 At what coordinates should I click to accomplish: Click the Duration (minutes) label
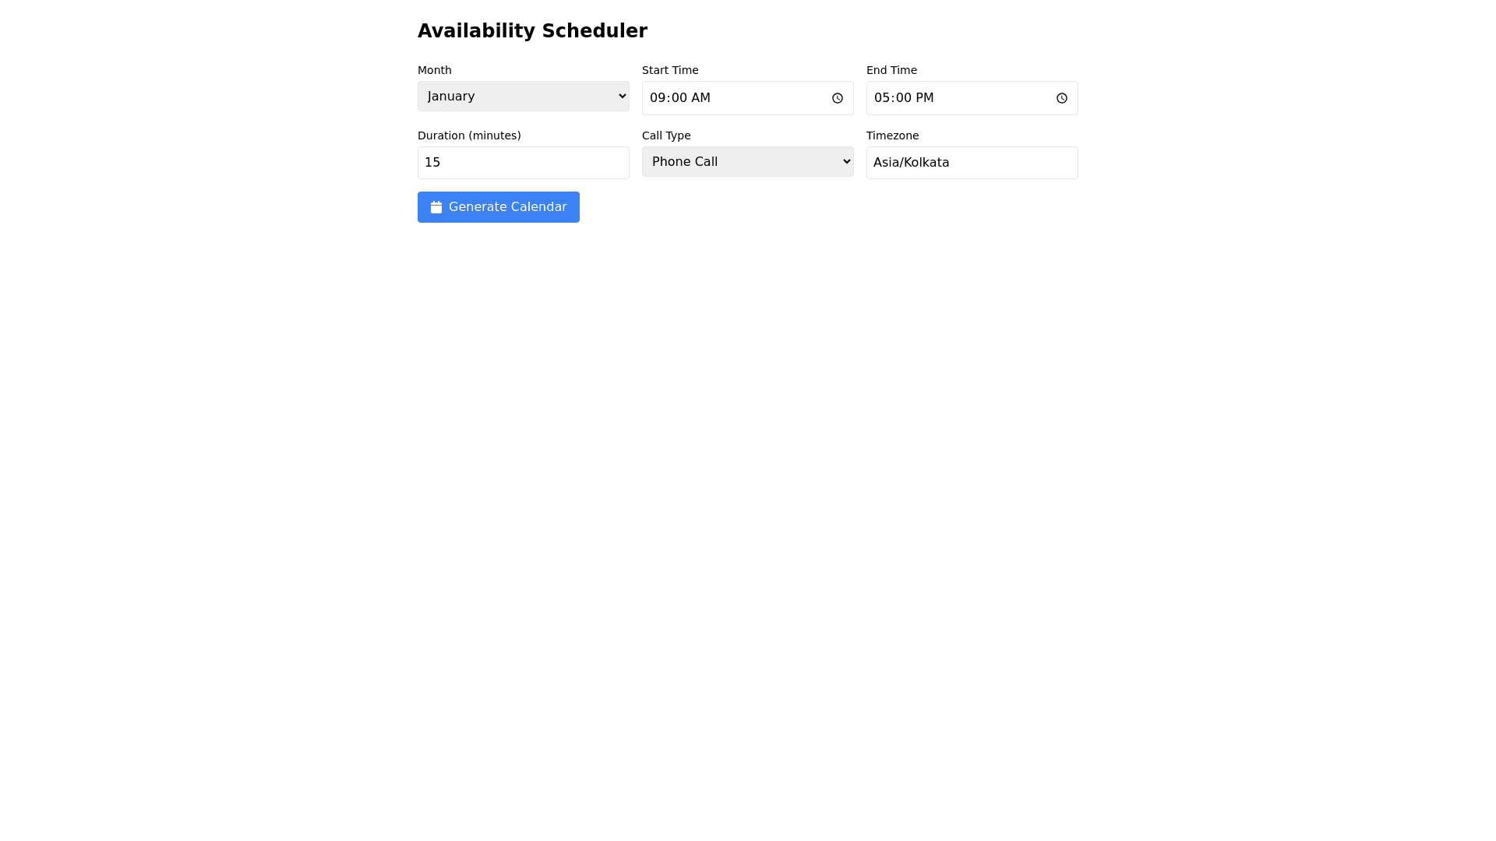(469, 135)
